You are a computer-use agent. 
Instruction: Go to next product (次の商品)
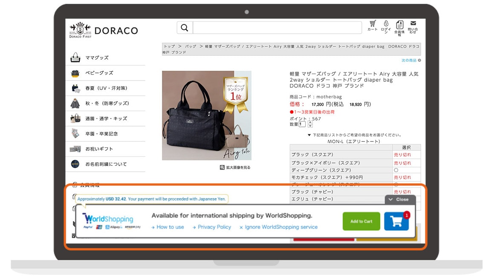click(411, 60)
